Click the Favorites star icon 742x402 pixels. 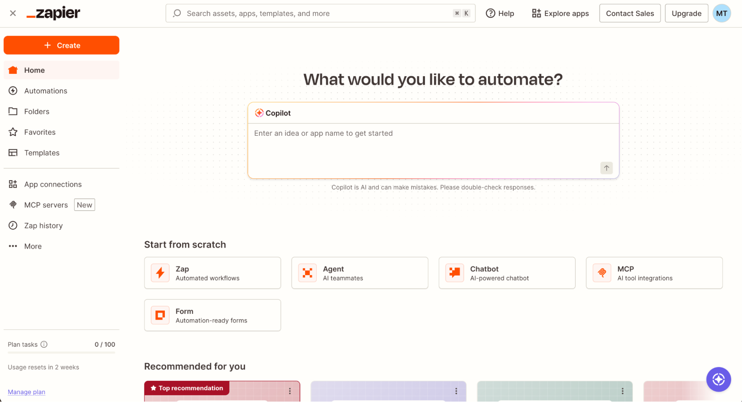(13, 132)
